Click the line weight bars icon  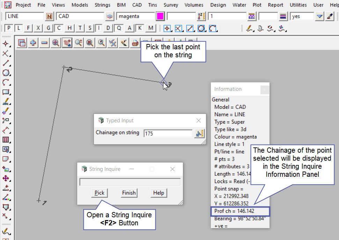[x=283, y=16]
